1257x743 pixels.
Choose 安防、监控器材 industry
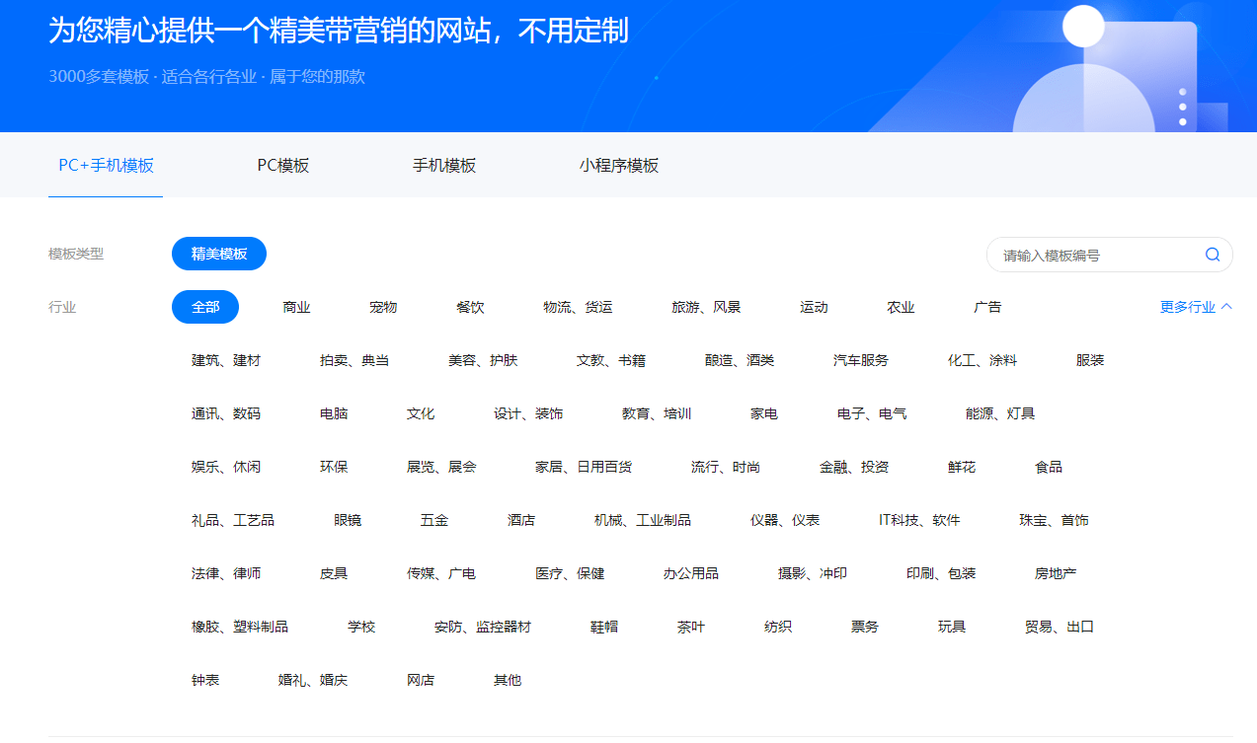pos(483,627)
